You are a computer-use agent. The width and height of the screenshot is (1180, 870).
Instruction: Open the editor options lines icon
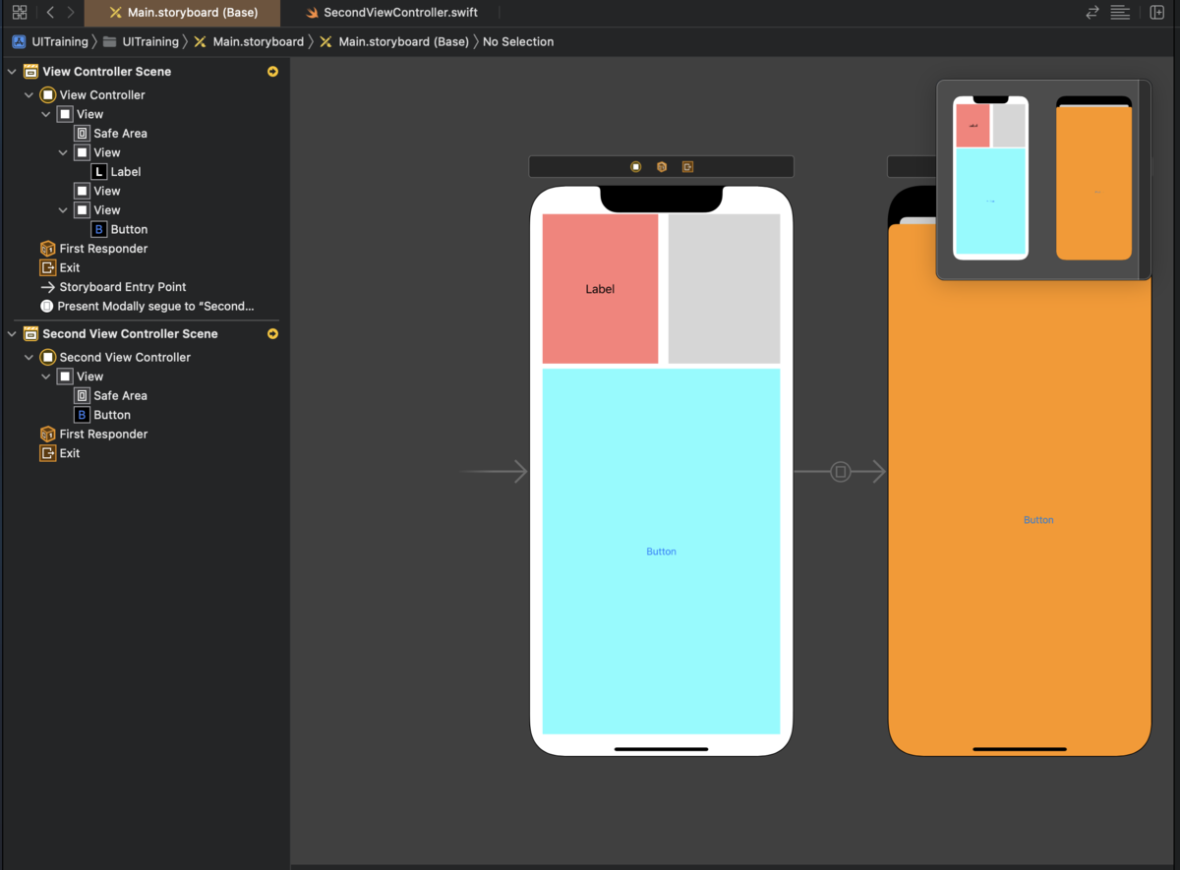[x=1120, y=13]
